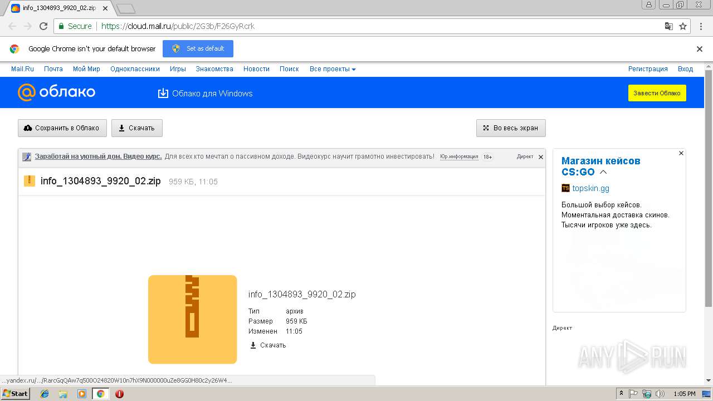The width and height of the screenshot is (713, 401).
Task: Click the small yellow file icon in header
Action: pos(29,181)
